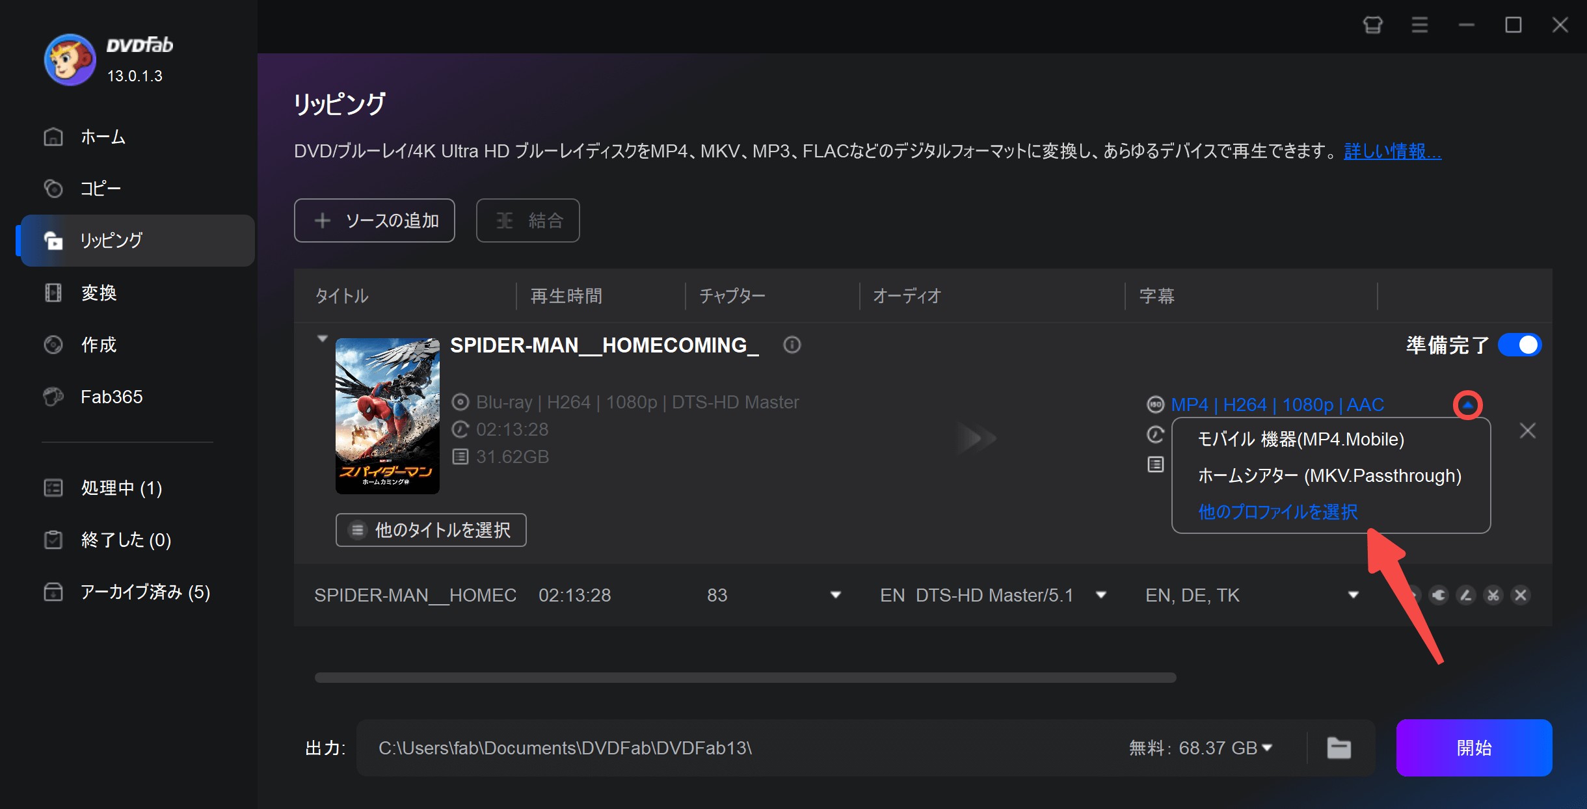Open the EN DTS-HD Master/5.1 audio dropdown
The image size is (1587, 809).
click(1101, 595)
